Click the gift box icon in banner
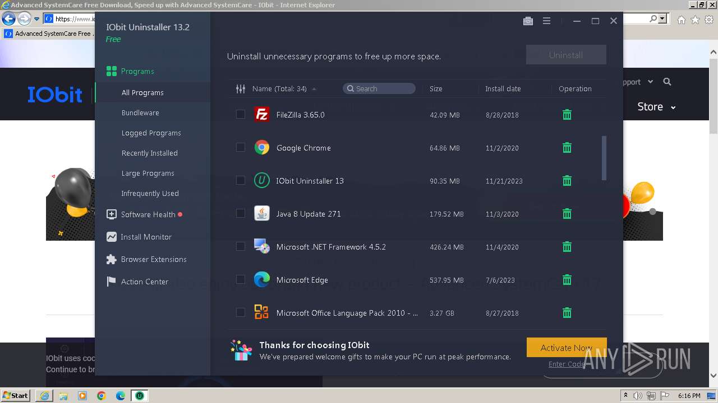Viewport: 718px width, 403px height. tap(241, 350)
